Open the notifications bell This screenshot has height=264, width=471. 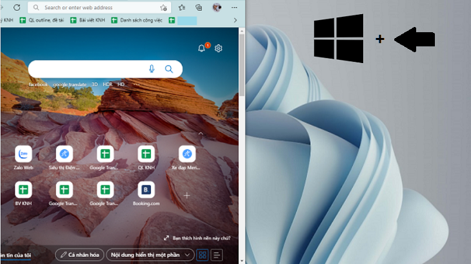point(201,48)
